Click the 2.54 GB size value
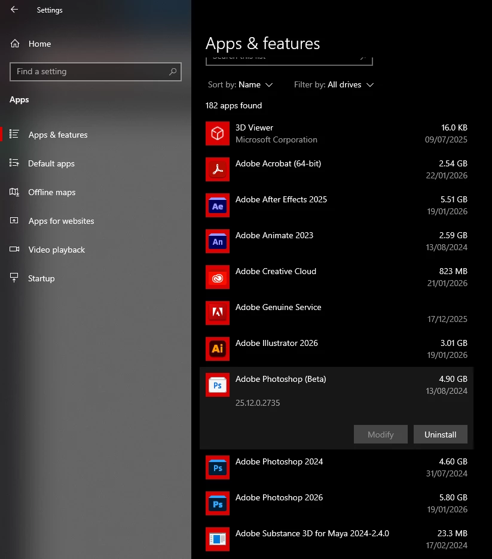Viewport: 492px width, 559px height. [453, 163]
